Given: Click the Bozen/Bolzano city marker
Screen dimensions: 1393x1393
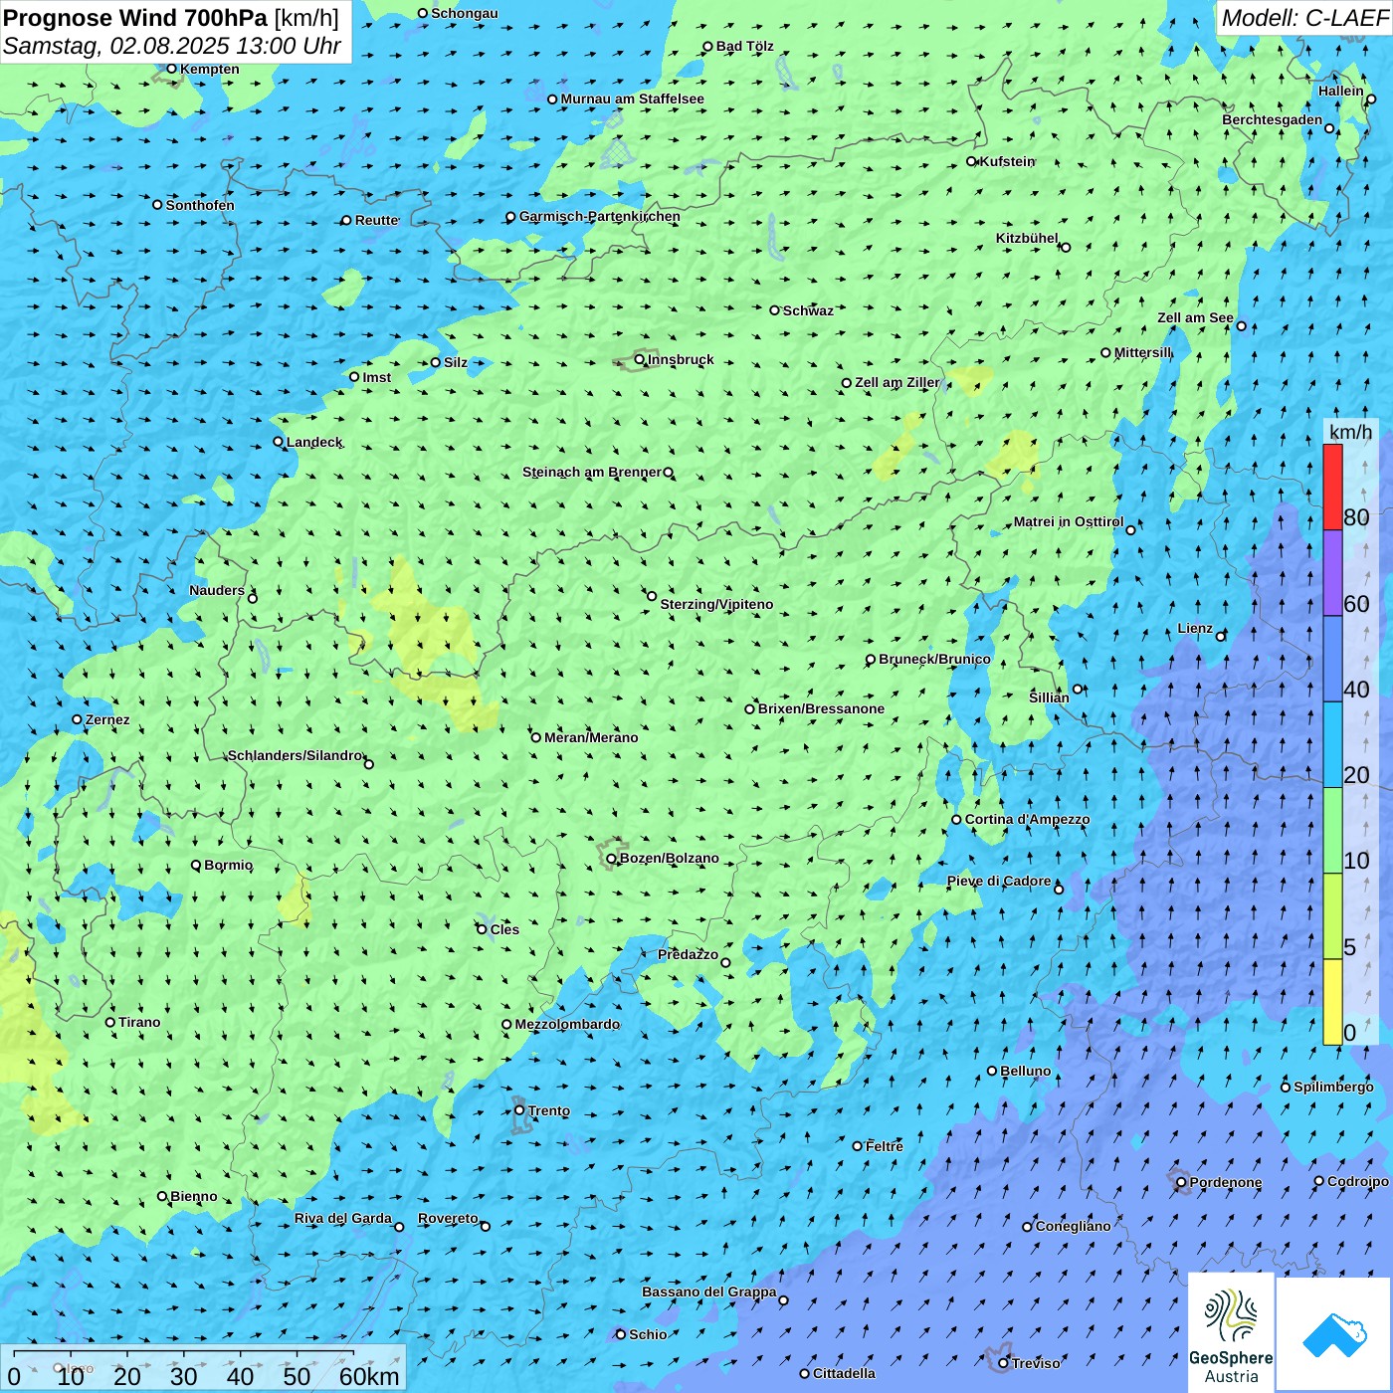Looking at the screenshot, I should [x=612, y=858].
